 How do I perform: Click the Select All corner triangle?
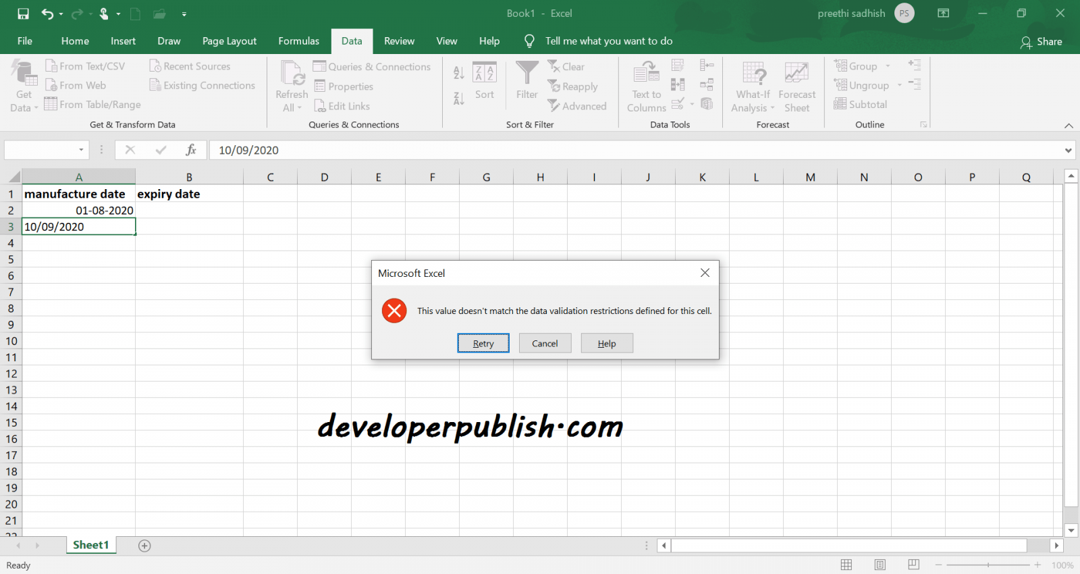tap(13, 177)
